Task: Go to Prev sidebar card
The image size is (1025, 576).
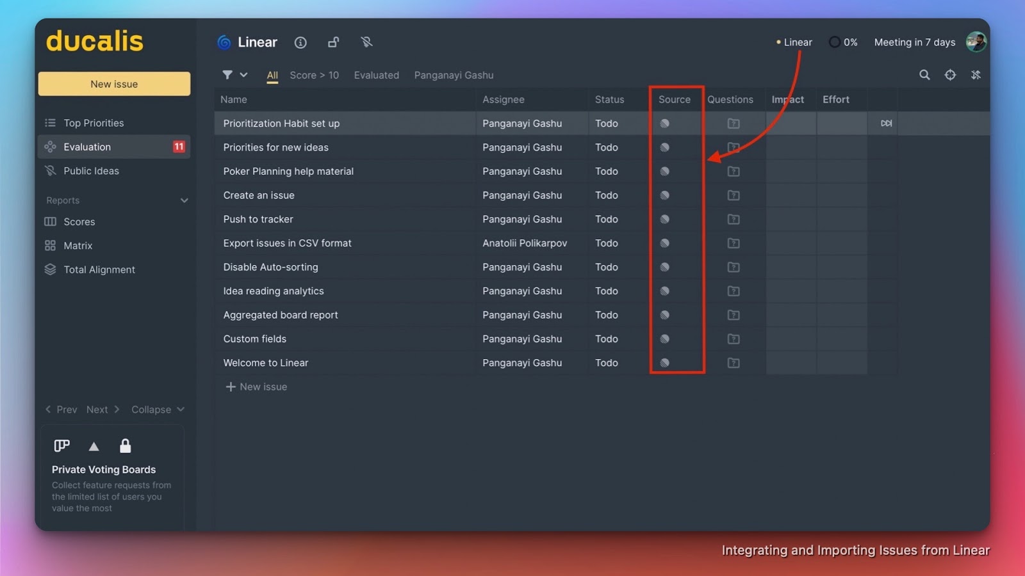Action: point(61,410)
